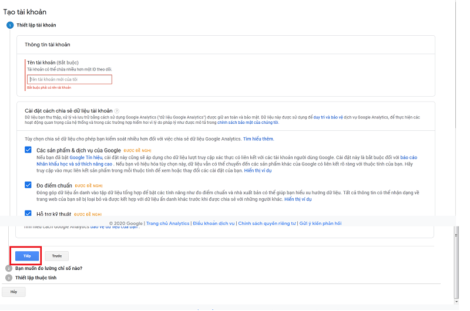Screen dimensions: 470x311
Task: Focus the 'Tên tài khoản mới của tôi' field
Action: tap(69, 79)
